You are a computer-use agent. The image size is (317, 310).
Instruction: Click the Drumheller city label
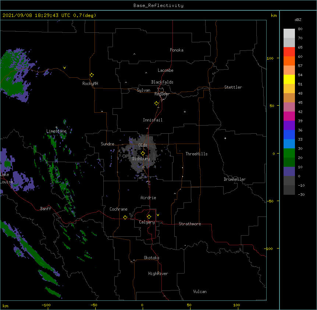[235, 179]
